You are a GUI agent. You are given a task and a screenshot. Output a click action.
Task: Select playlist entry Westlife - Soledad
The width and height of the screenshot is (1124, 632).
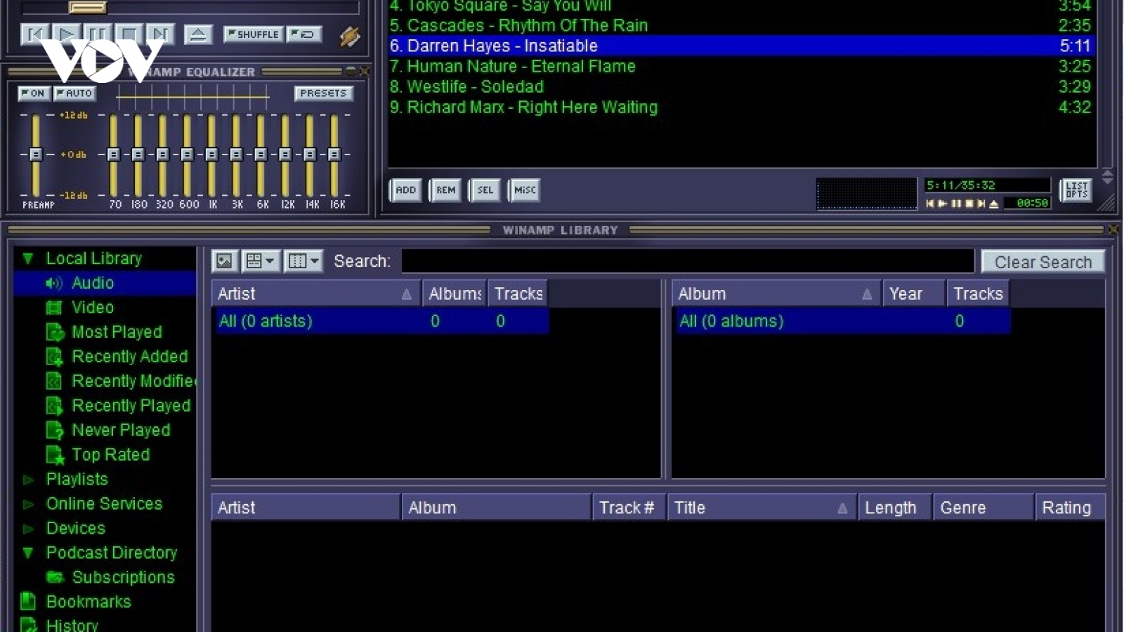tap(741, 87)
